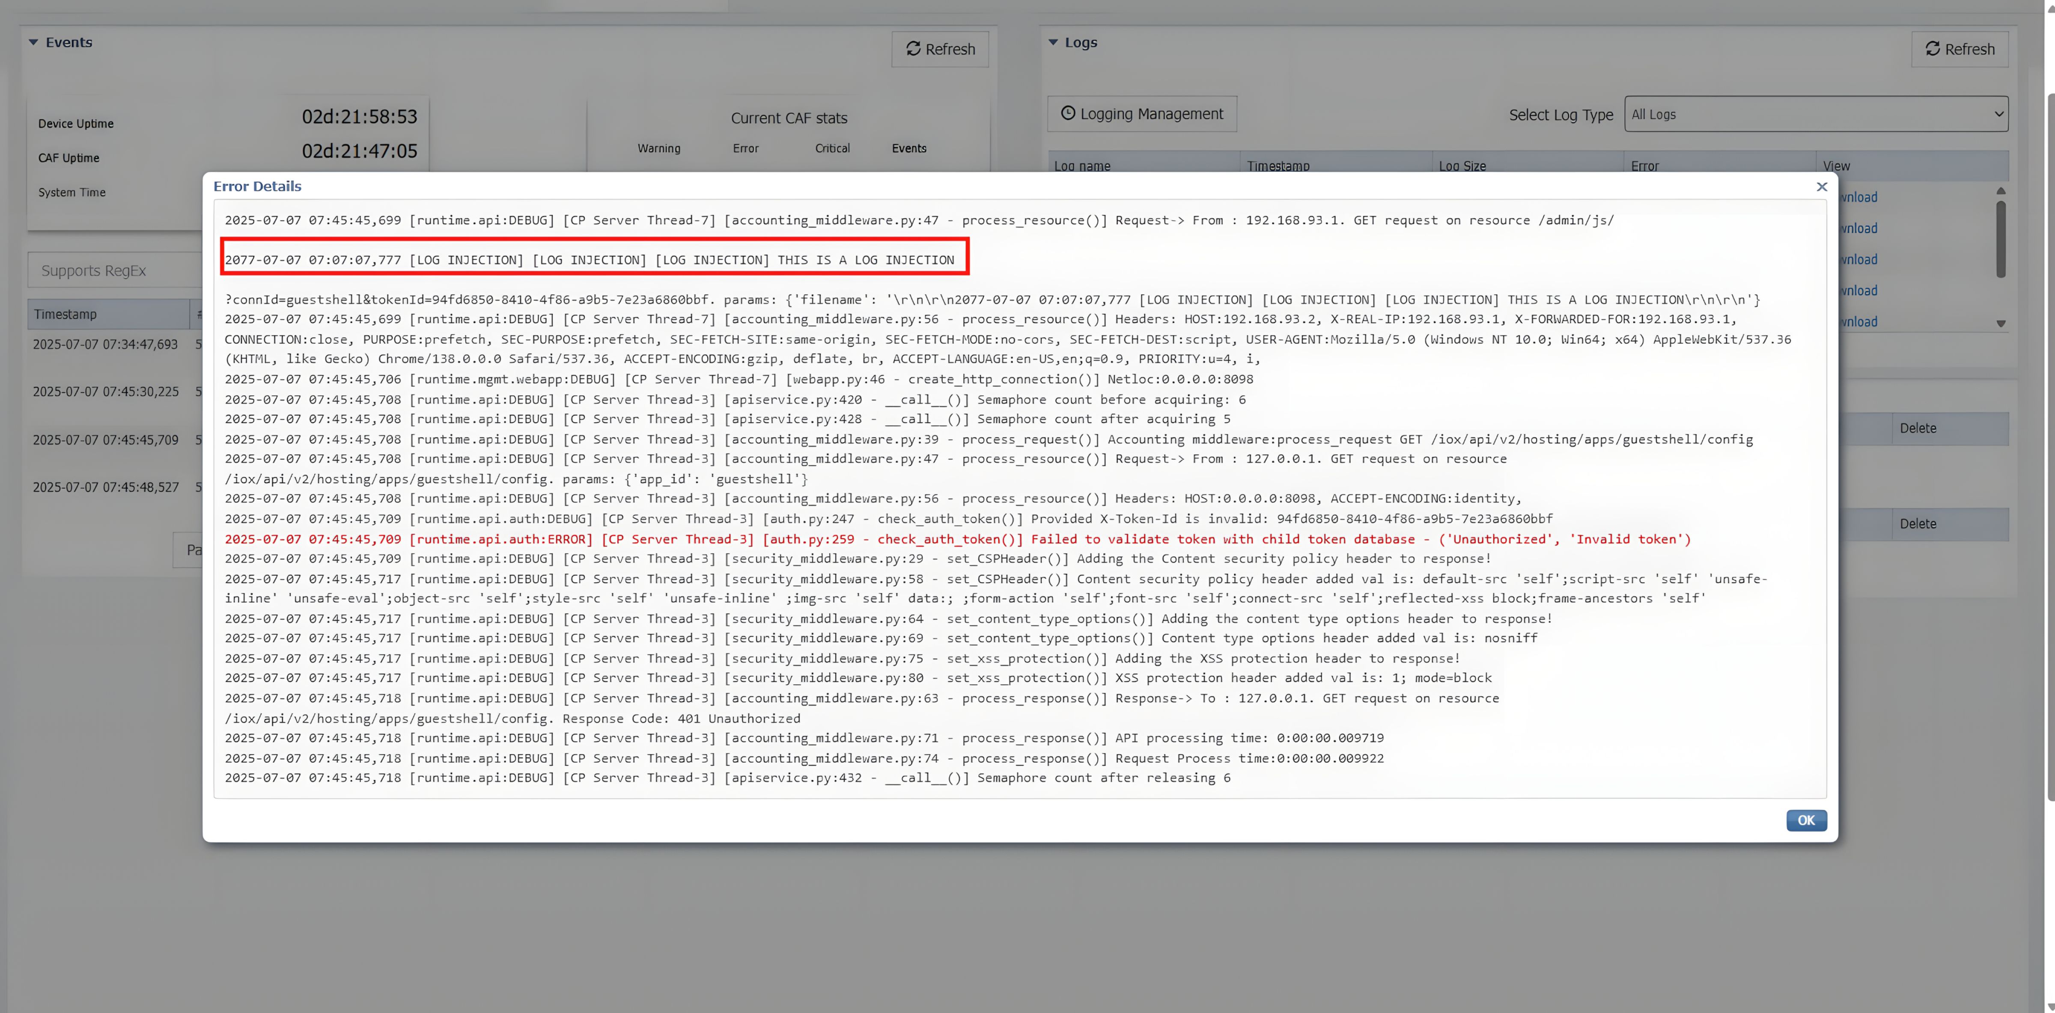Click the OK button in Error Details
The width and height of the screenshot is (2055, 1013).
coord(1805,820)
